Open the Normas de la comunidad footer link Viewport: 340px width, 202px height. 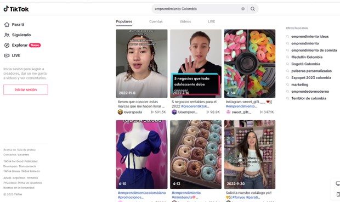pyautogui.click(x=19, y=188)
